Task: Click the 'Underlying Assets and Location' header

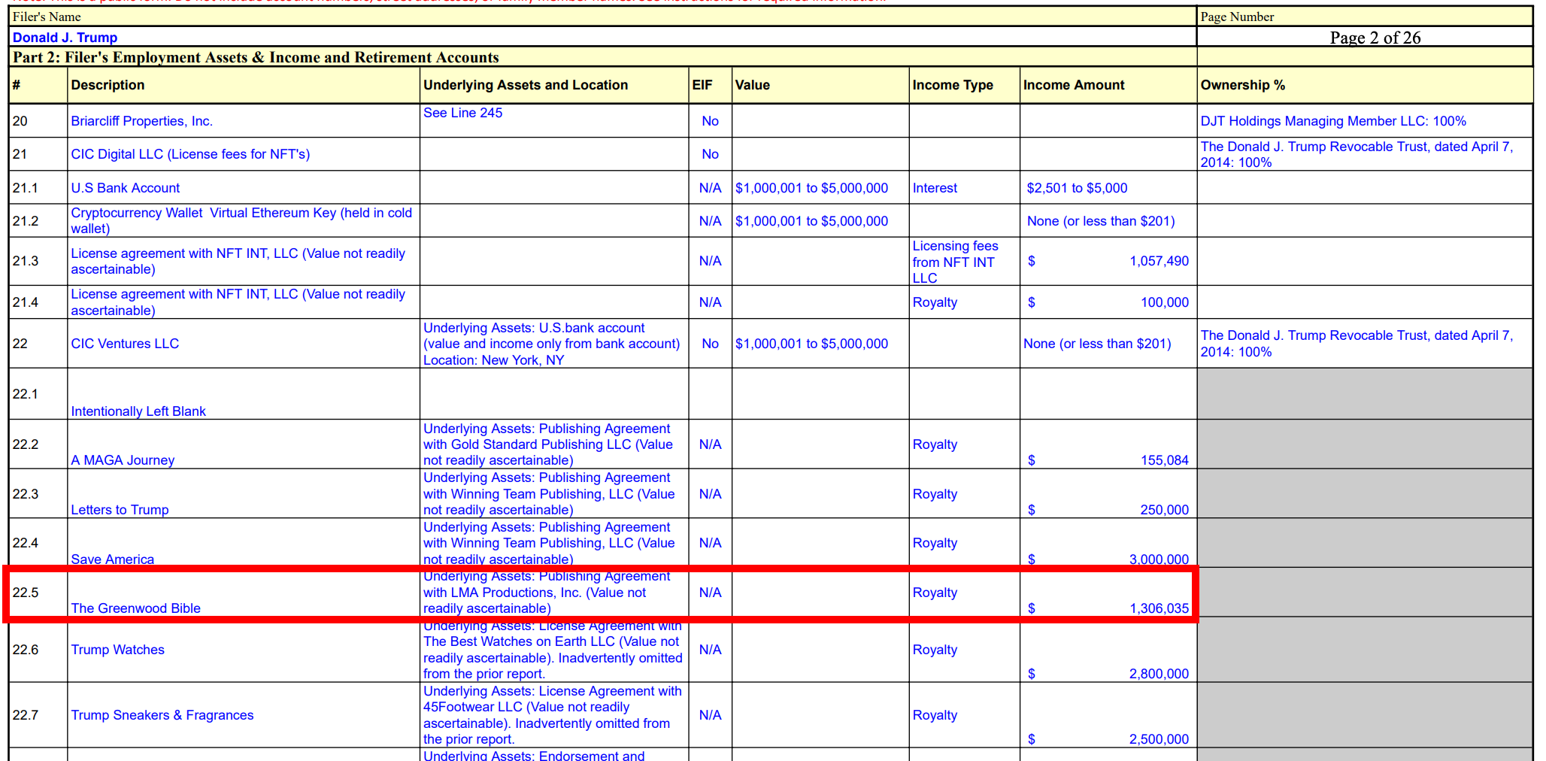Action: (x=525, y=85)
